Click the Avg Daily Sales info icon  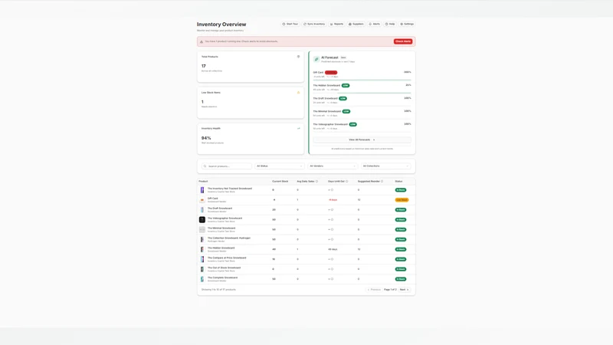(x=316, y=182)
